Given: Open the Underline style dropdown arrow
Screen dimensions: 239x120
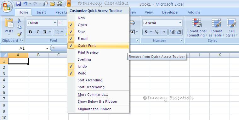Looking at the screenshot, I should pos(50,32).
